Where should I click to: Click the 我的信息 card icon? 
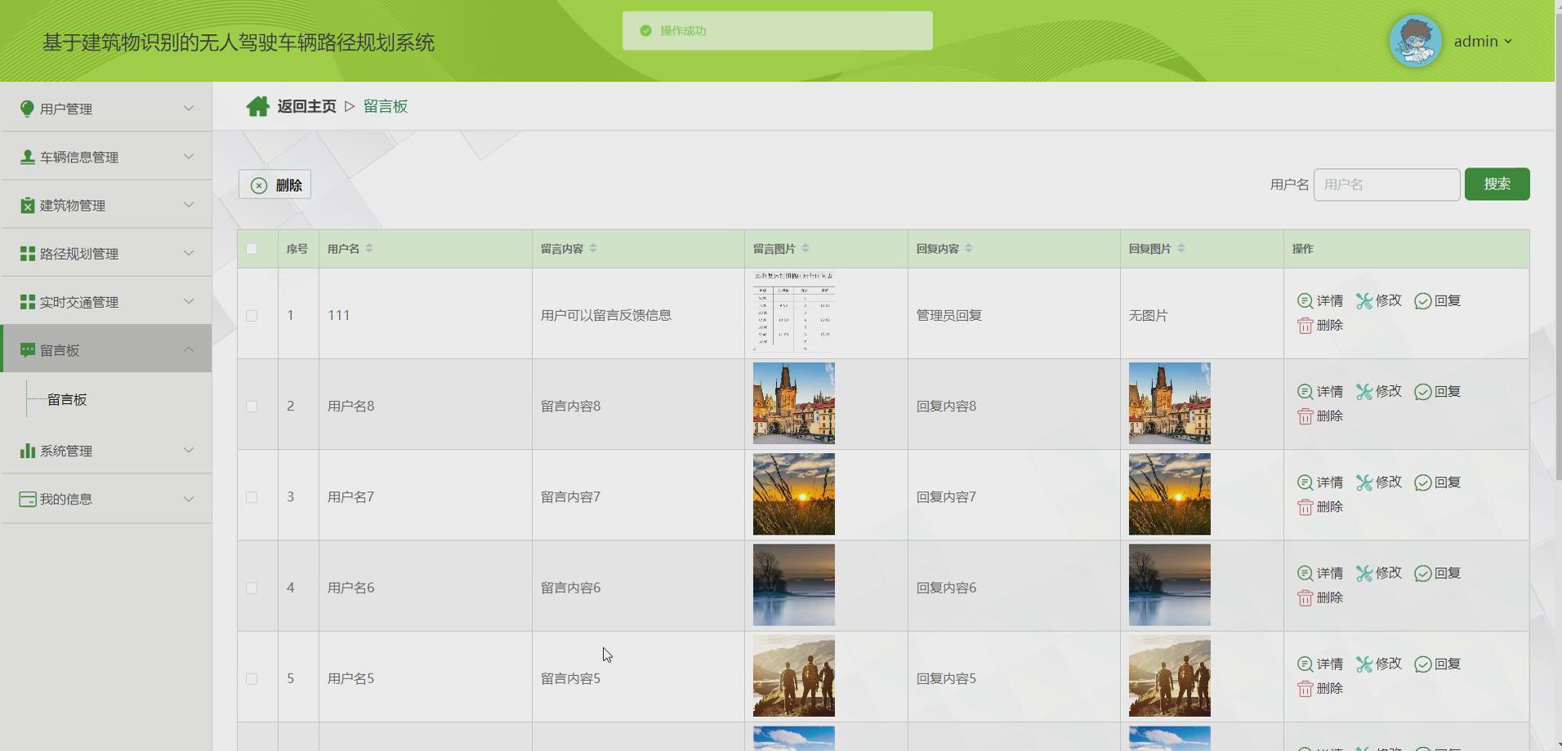click(x=27, y=499)
